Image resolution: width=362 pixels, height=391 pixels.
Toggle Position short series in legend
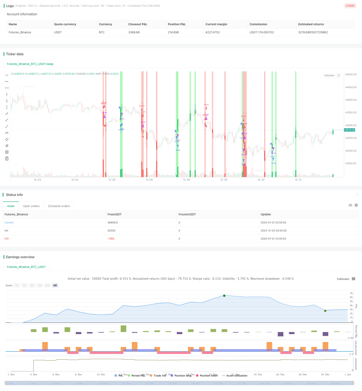tap(207, 375)
